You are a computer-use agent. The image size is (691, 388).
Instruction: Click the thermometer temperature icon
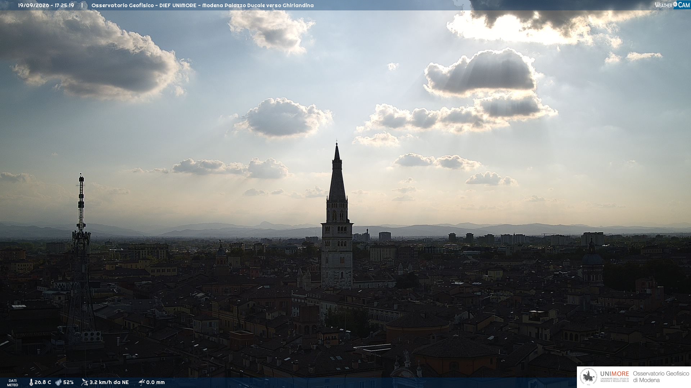pos(31,382)
